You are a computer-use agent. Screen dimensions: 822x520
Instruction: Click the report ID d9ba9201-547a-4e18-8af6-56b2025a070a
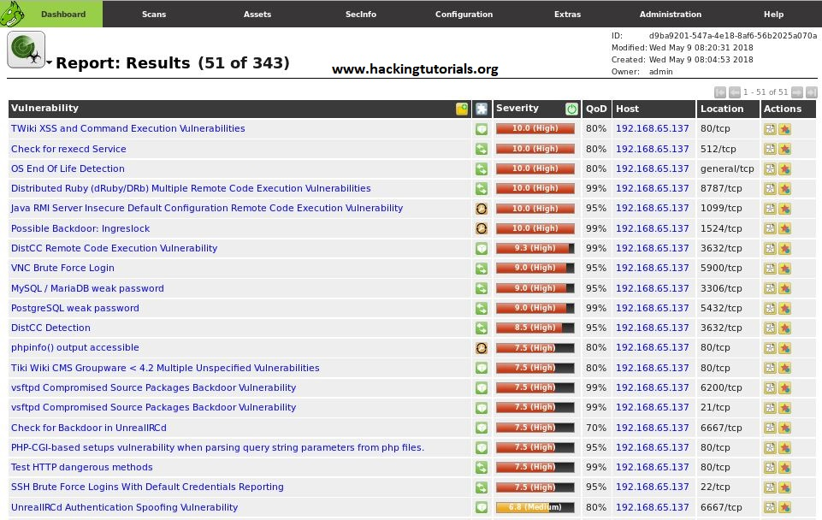pos(733,36)
